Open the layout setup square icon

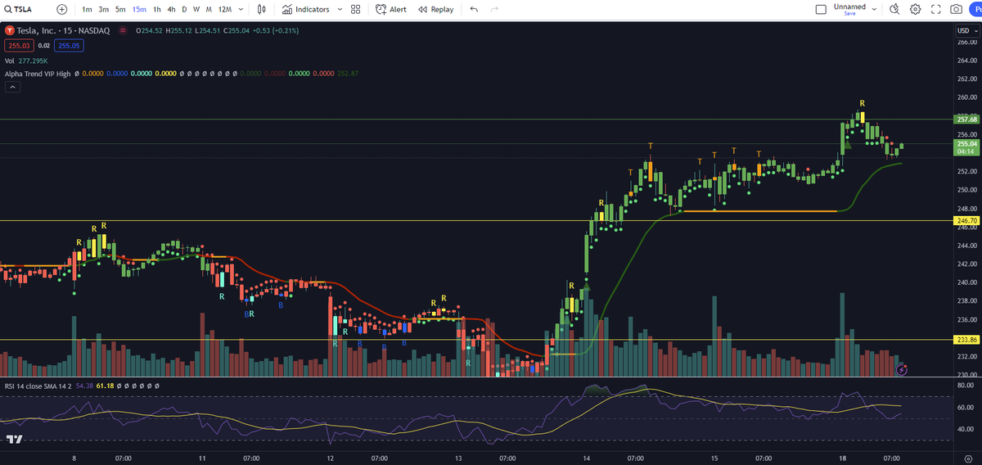(822, 9)
